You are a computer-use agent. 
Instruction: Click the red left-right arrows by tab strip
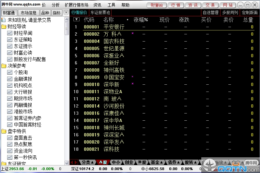coord(74,162)
